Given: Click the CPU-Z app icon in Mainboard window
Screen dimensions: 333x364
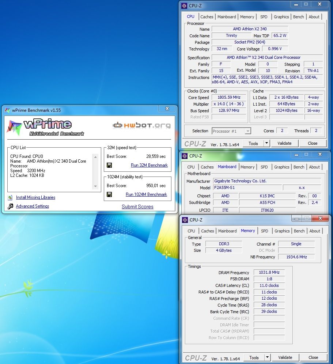Looking at the screenshot, I should (x=185, y=156).
